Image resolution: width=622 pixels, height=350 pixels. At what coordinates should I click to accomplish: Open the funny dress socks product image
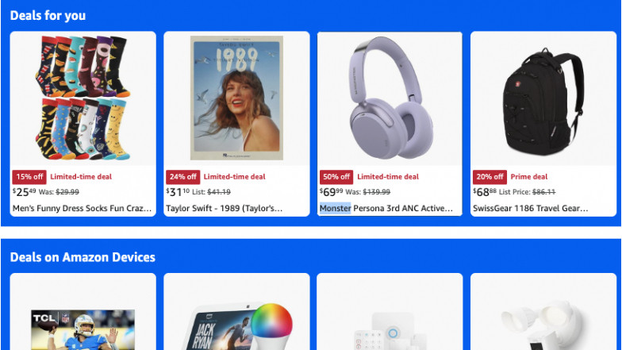click(x=83, y=98)
